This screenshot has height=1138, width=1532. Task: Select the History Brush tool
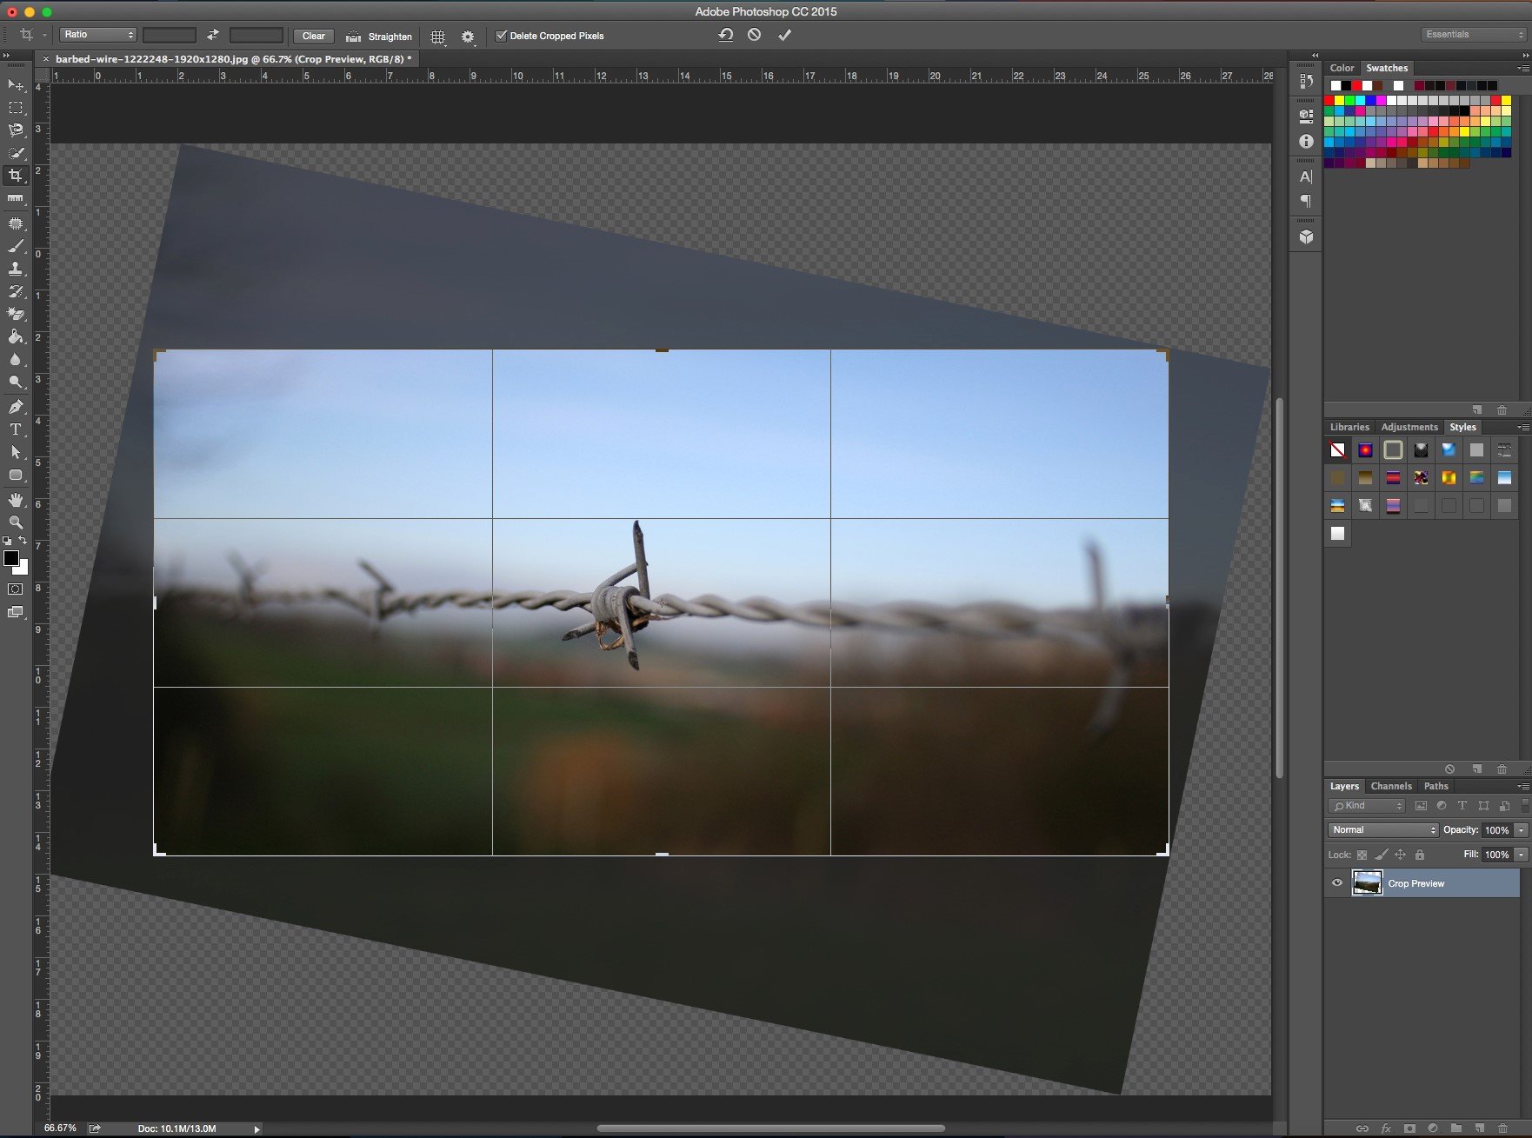click(x=16, y=291)
